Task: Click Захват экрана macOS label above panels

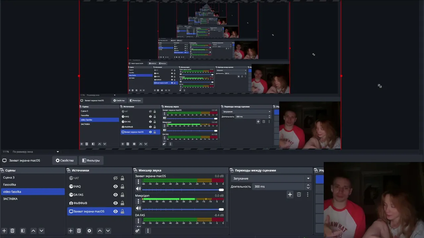Action: point(25,160)
